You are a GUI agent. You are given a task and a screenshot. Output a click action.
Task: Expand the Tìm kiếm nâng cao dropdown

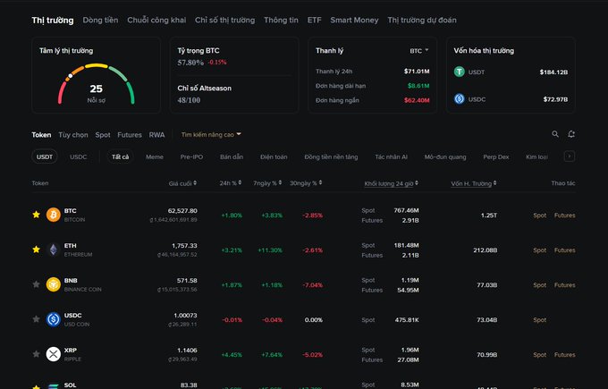coord(211,134)
